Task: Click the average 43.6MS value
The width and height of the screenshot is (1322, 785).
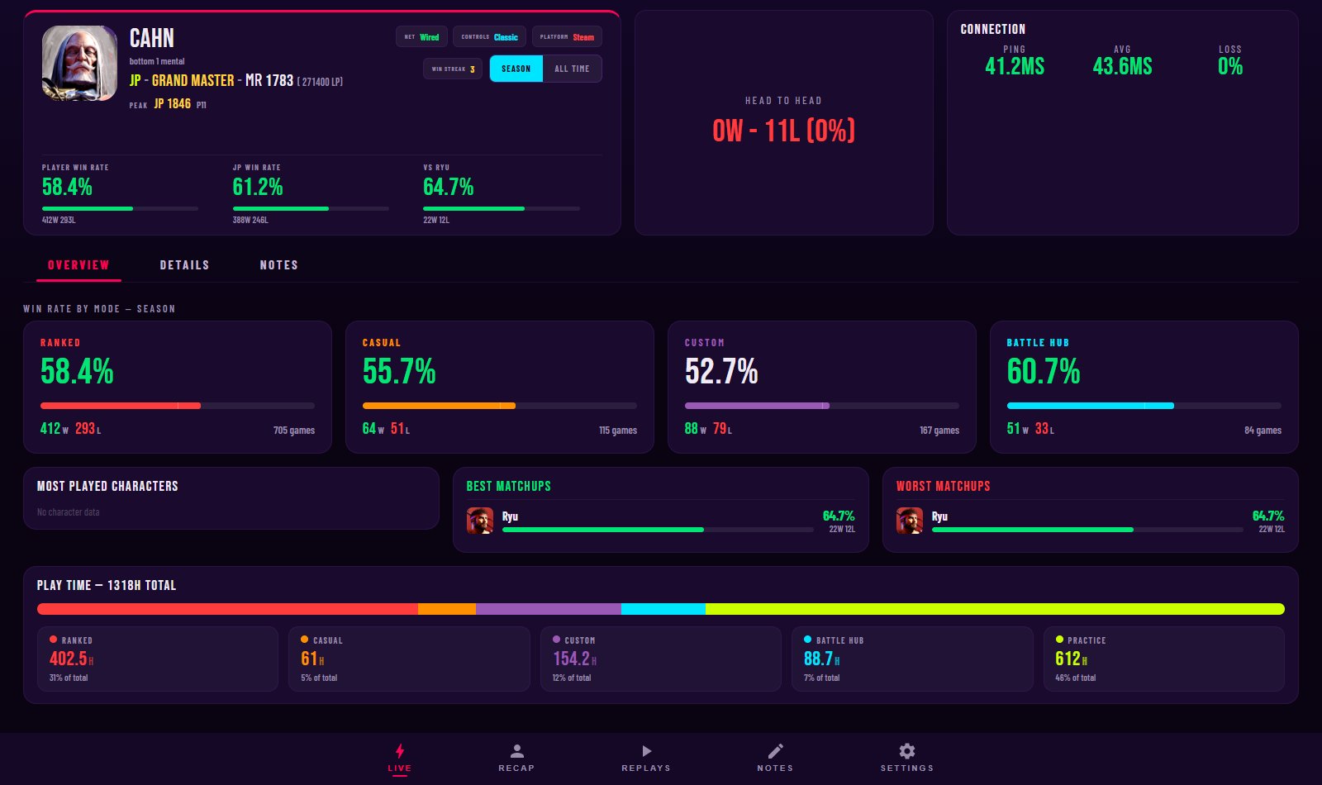Action: coord(1122,66)
